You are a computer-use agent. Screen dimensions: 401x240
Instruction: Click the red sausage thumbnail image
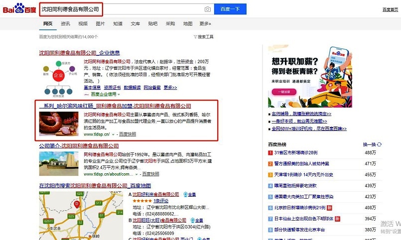pyautogui.click(x=59, y=123)
